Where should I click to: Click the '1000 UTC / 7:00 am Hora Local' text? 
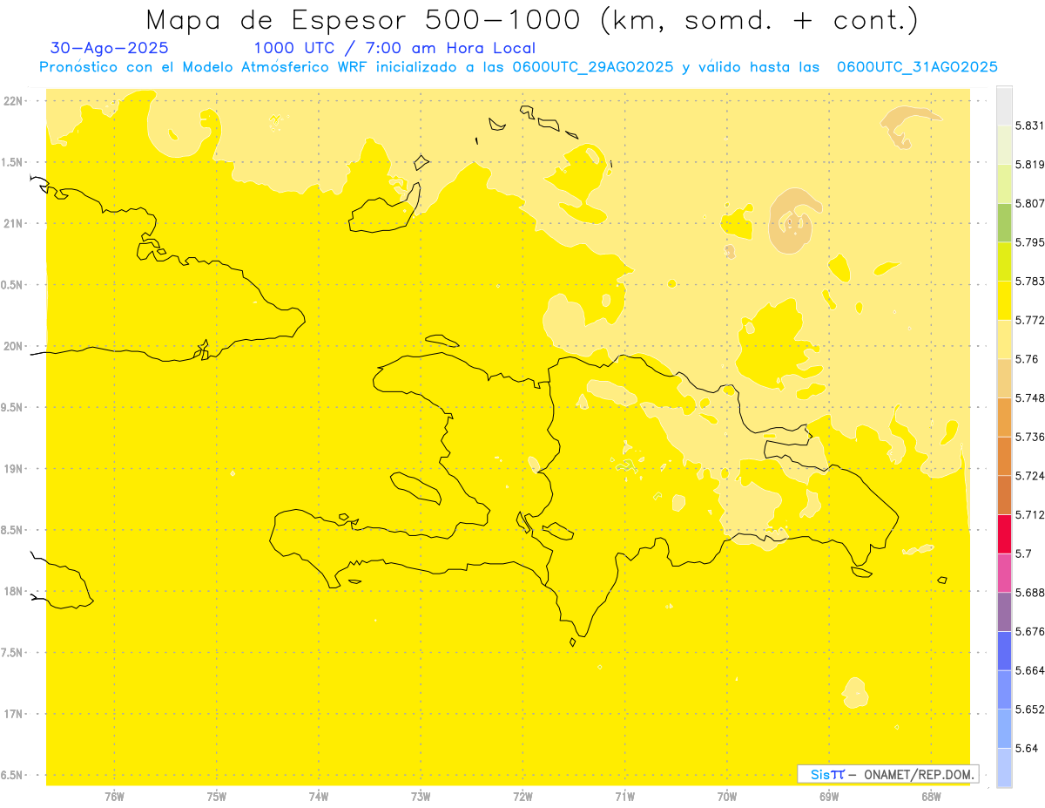point(394,48)
